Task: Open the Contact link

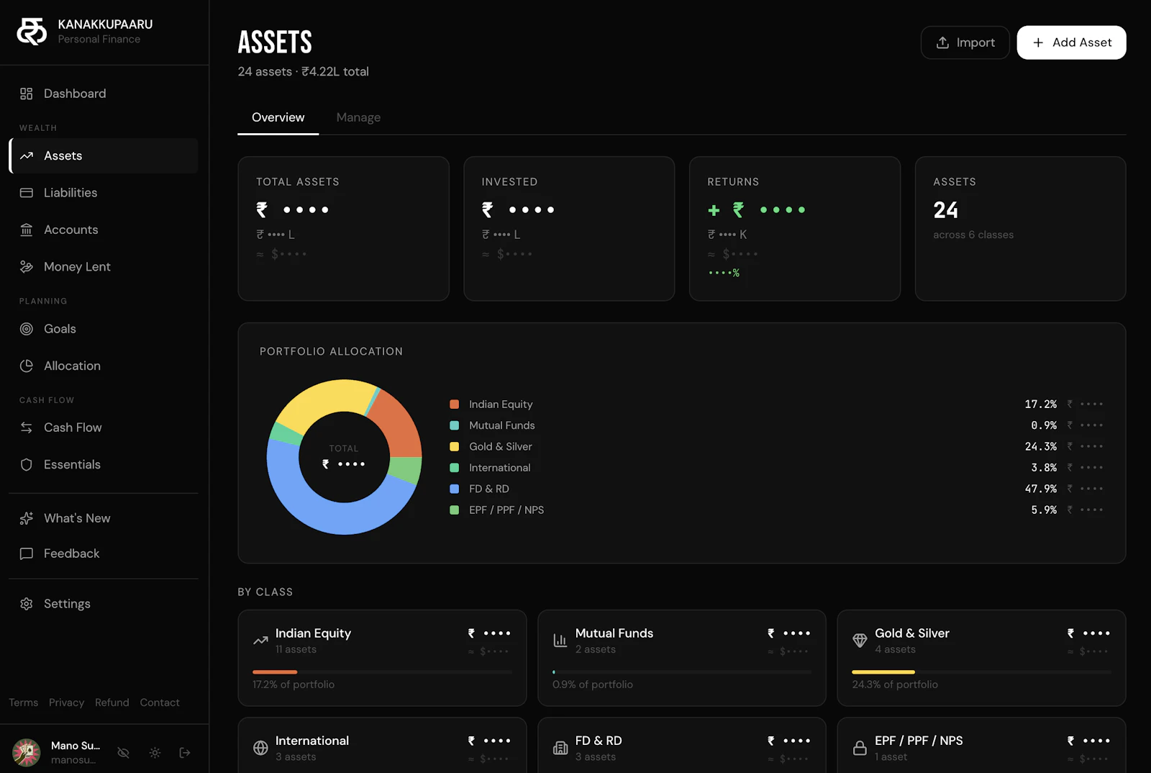Action: (x=160, y=702)
